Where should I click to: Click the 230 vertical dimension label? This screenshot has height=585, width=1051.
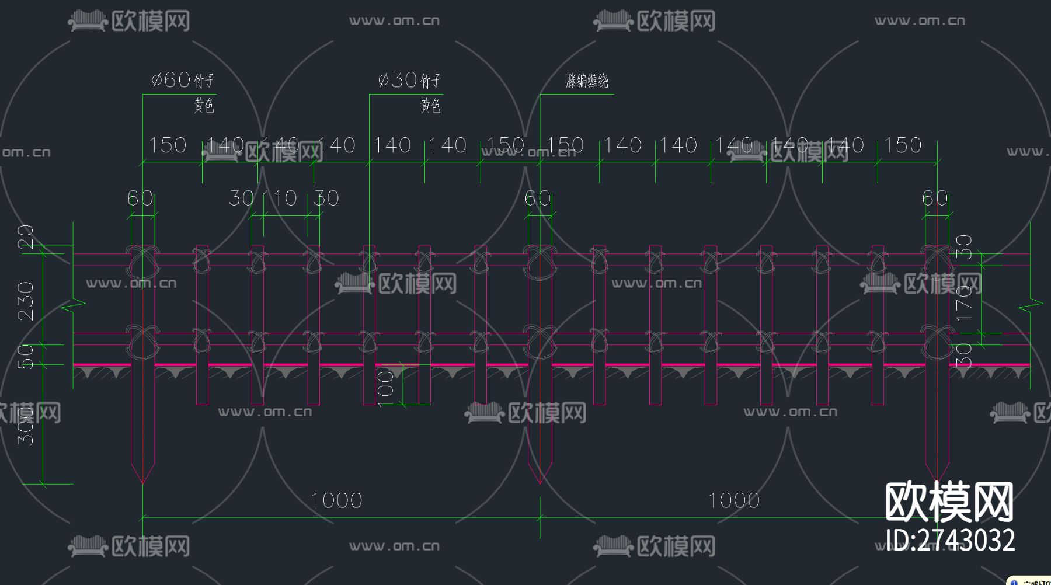26,300
